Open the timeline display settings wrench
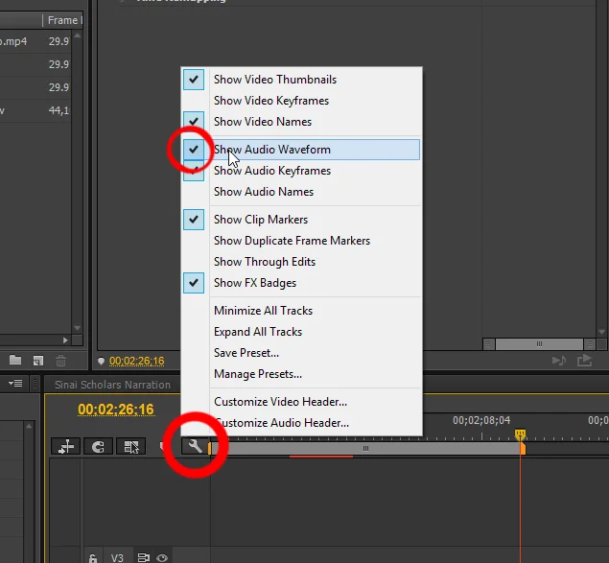Screen dimensions: 609x563 point(195,446)
